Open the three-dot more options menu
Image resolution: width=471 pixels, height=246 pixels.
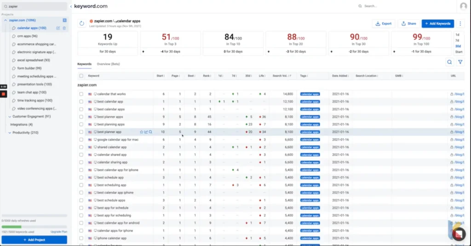click(460, 23)
